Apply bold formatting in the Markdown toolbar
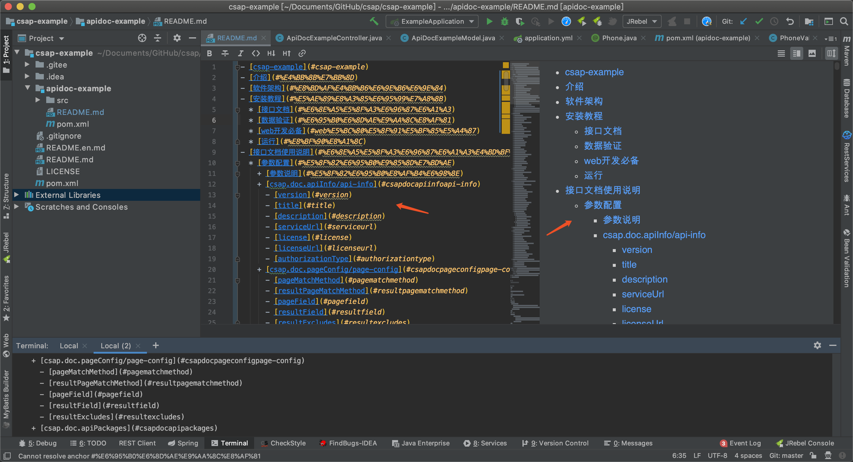 (209, 53)
